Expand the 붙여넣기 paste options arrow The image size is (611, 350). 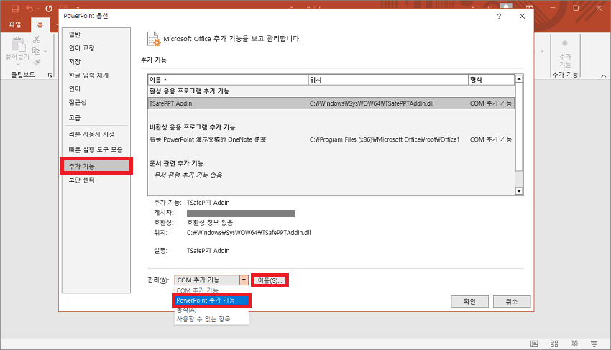click(x=18, y=64)
